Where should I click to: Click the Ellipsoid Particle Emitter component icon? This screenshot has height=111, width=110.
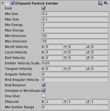click(x=7, y=3)
